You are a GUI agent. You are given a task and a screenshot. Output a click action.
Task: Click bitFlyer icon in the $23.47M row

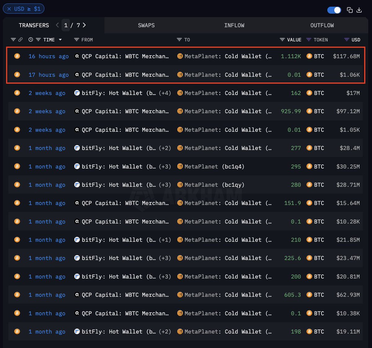77,258
